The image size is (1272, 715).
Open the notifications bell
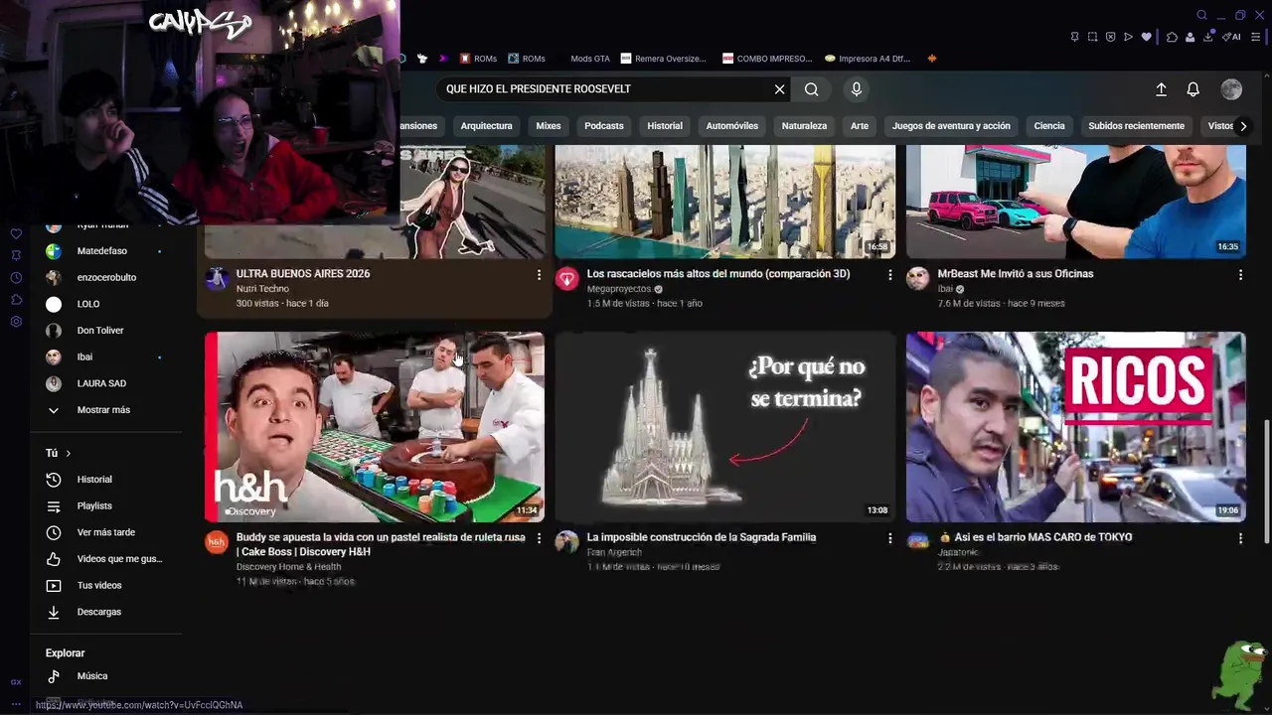(x=1193, y=89)
